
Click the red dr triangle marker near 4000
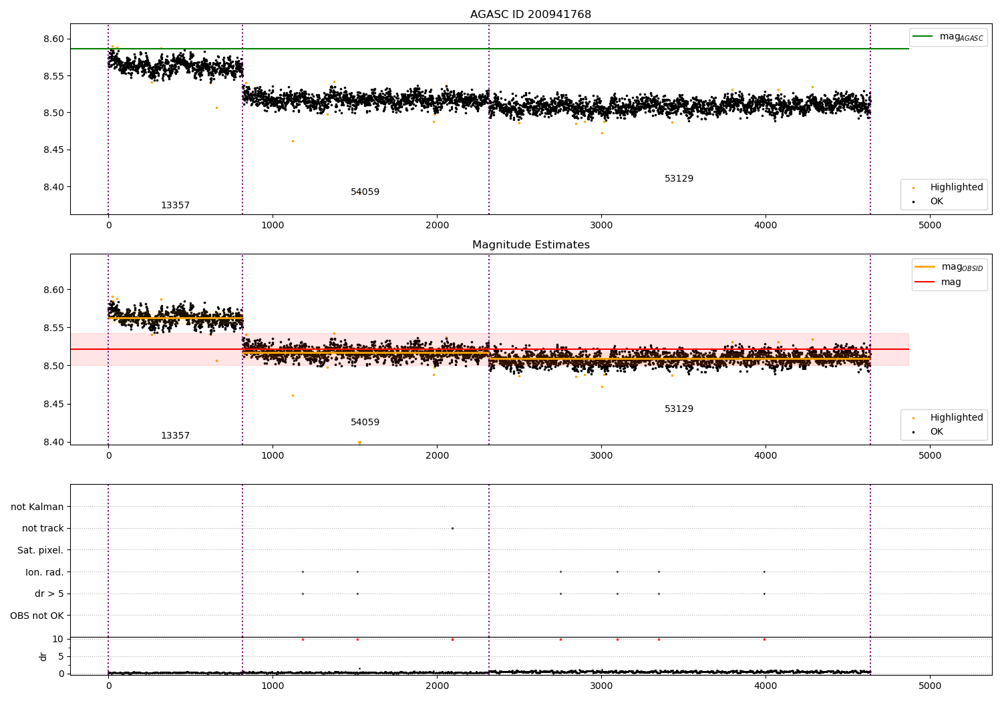coord(764,639)
